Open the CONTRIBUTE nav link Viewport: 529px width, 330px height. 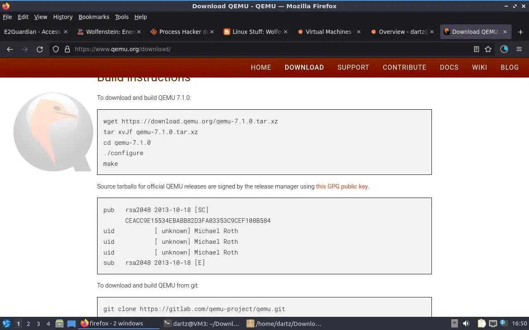click(x=405, y=67)
